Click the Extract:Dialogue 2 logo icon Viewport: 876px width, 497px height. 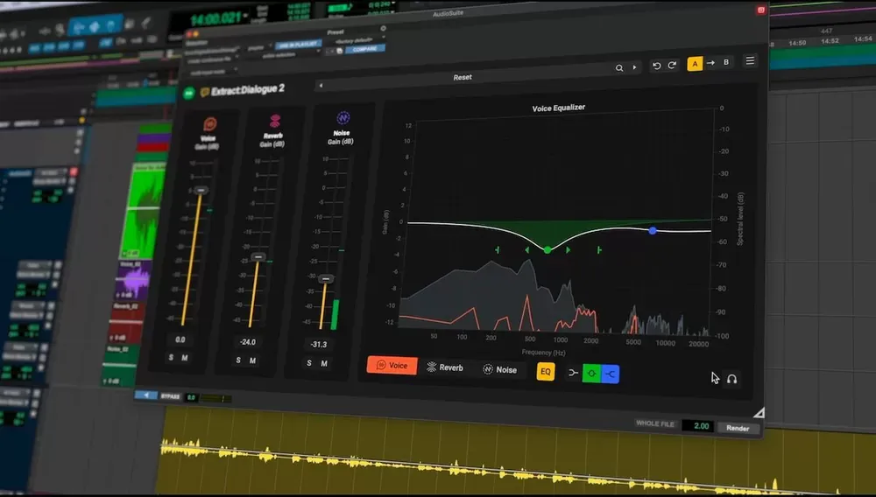[205, 92]
